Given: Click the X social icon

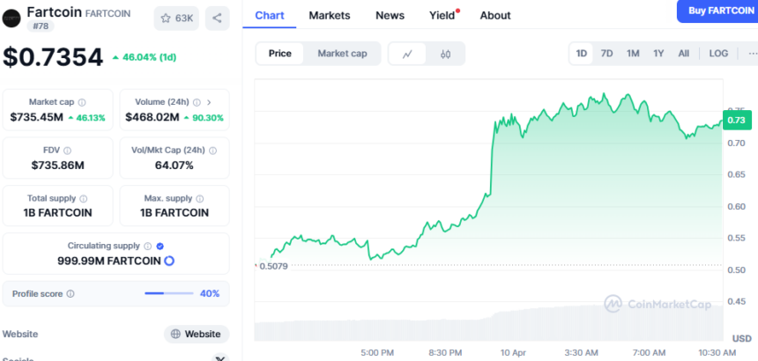Looking at the screenshot, I should point(219,357).
